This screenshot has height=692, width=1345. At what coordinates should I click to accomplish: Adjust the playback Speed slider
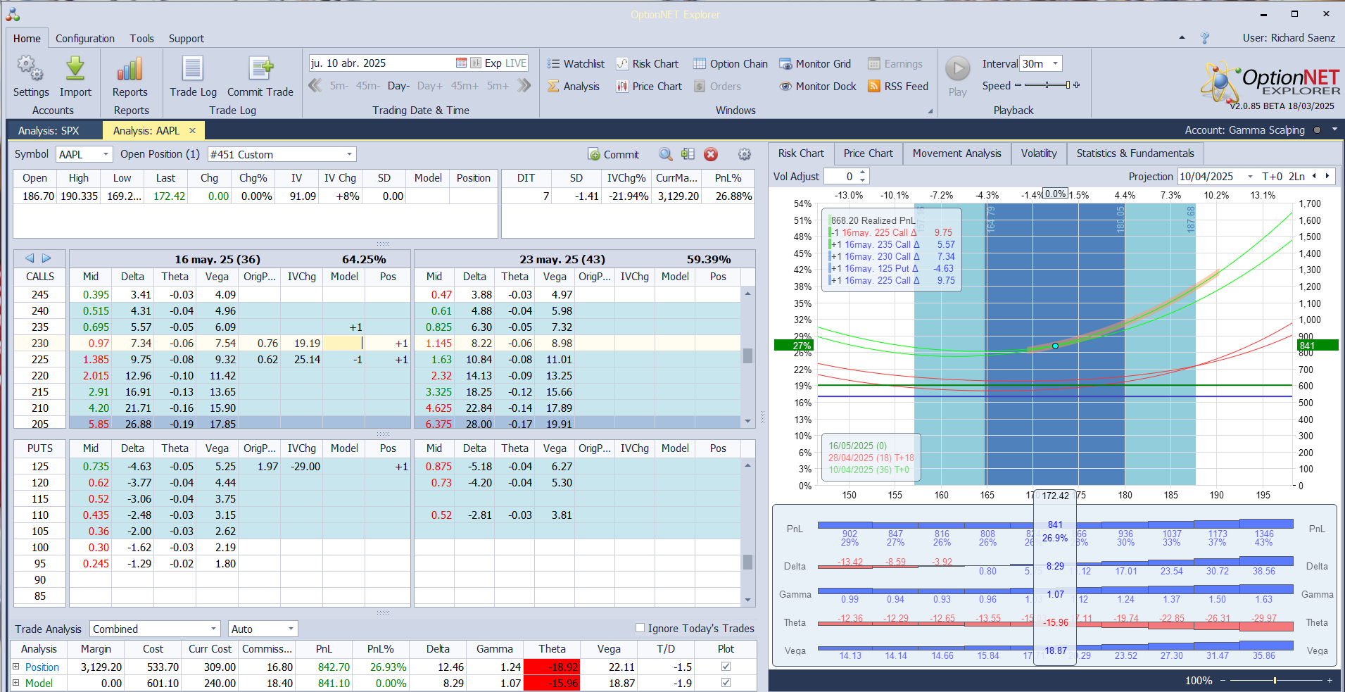pos(1047,85)
